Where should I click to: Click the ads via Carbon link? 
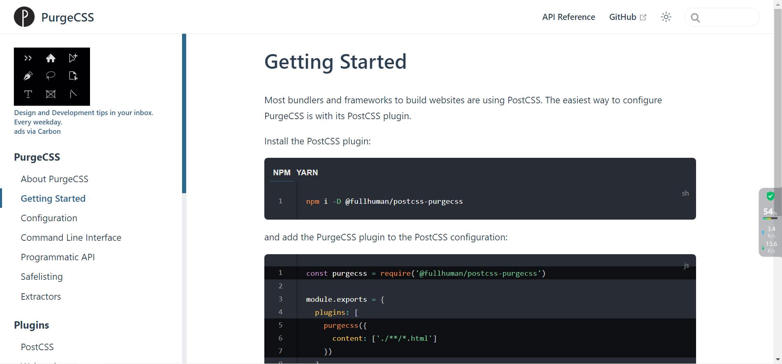37,131
